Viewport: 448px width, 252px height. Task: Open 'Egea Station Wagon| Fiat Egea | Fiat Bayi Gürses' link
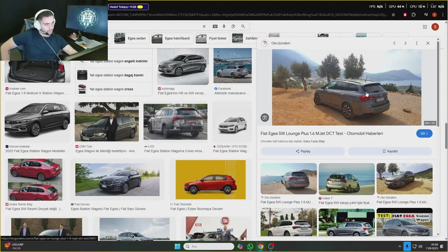(x=108, y=209)
